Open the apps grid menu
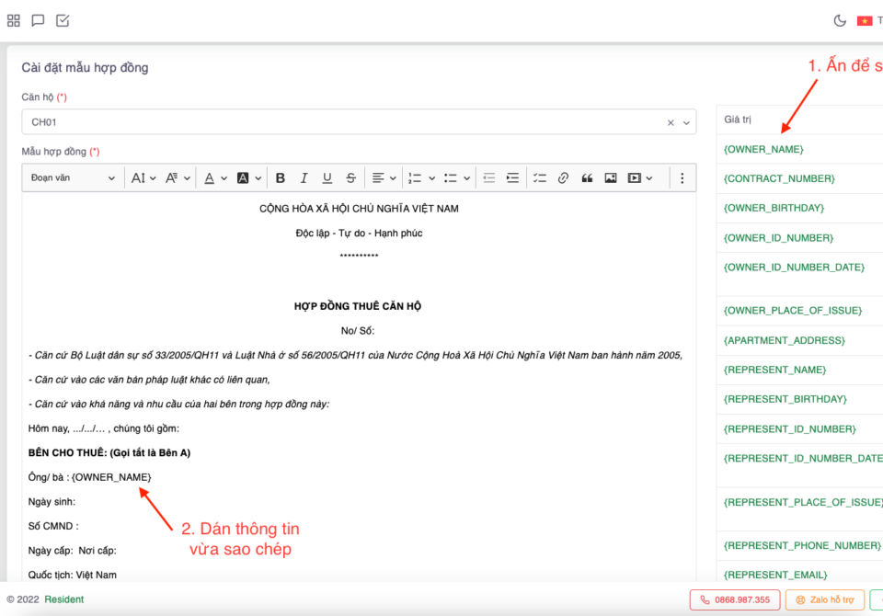Viewport: 883px width, 616px height. click(x=14, y=20)
